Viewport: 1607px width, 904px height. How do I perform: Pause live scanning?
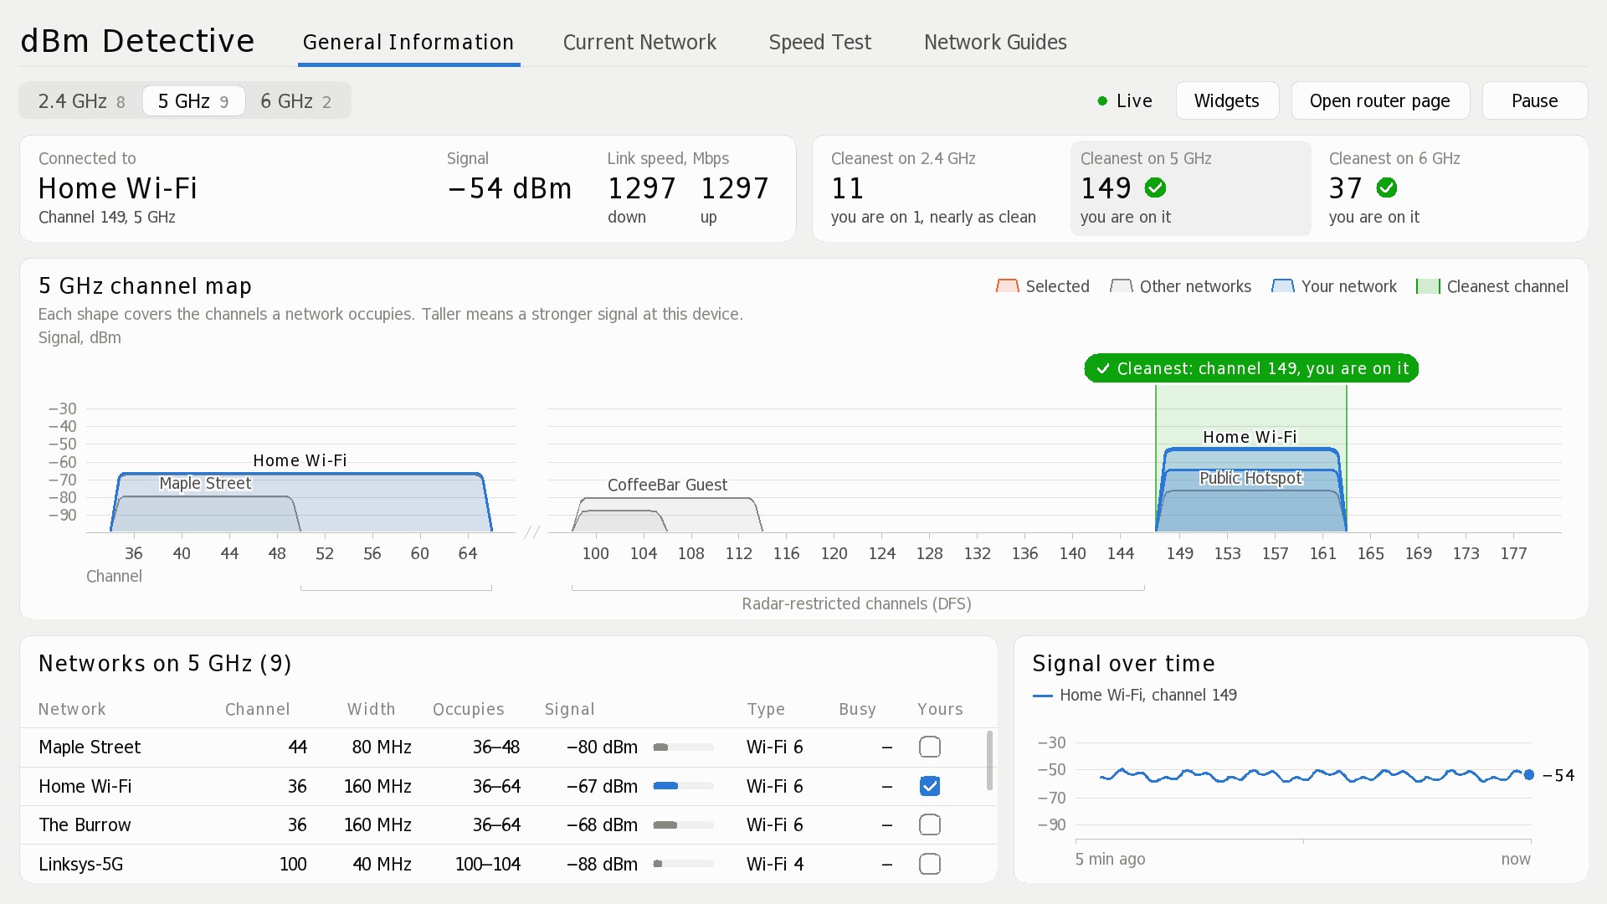pos(1534,100)
